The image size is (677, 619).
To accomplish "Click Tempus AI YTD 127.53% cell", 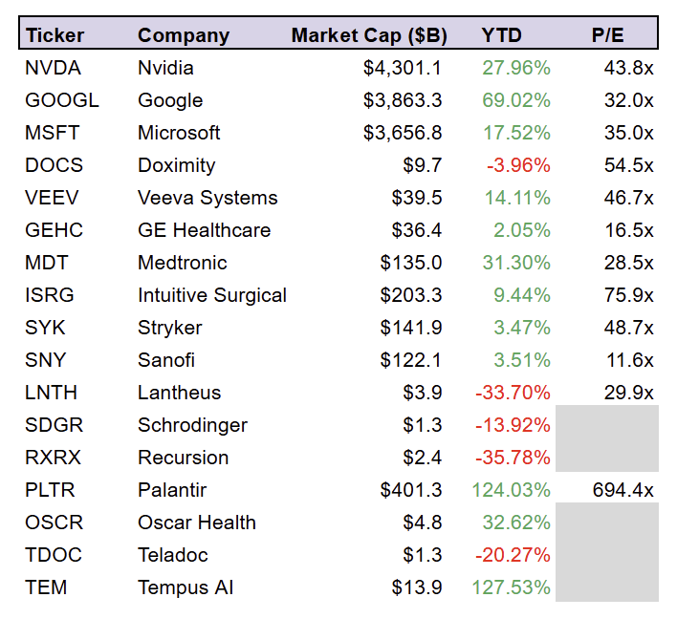I will (512, 587).
